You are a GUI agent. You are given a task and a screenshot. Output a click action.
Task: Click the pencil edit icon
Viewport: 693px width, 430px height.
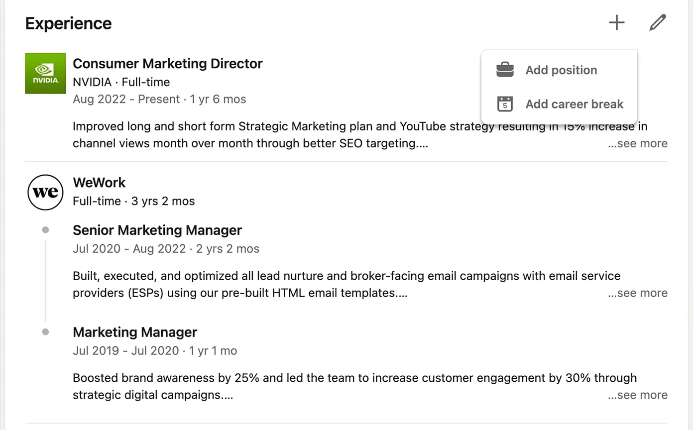click(x=657, y=23)
